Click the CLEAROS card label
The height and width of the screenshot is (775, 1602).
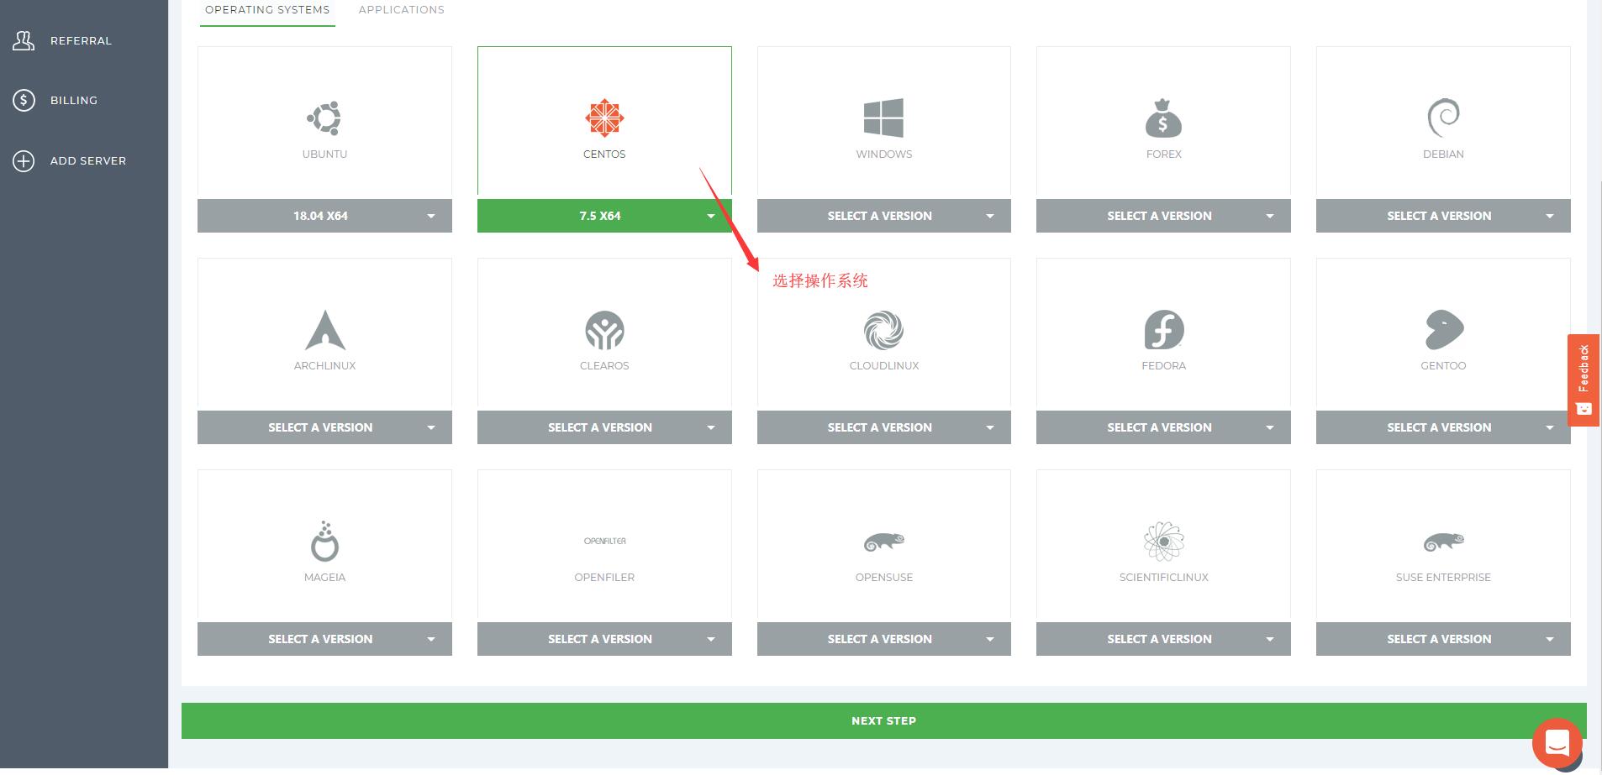604,366
